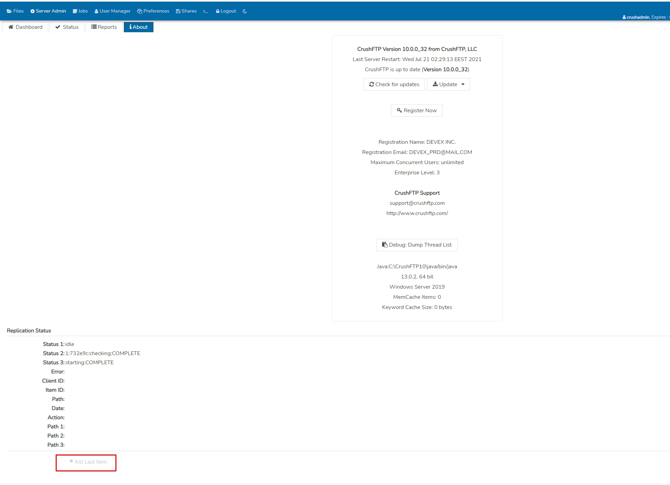Screen dimensions: 670x485
Task: Click Replication Status heading
Action: coord(29,331)
